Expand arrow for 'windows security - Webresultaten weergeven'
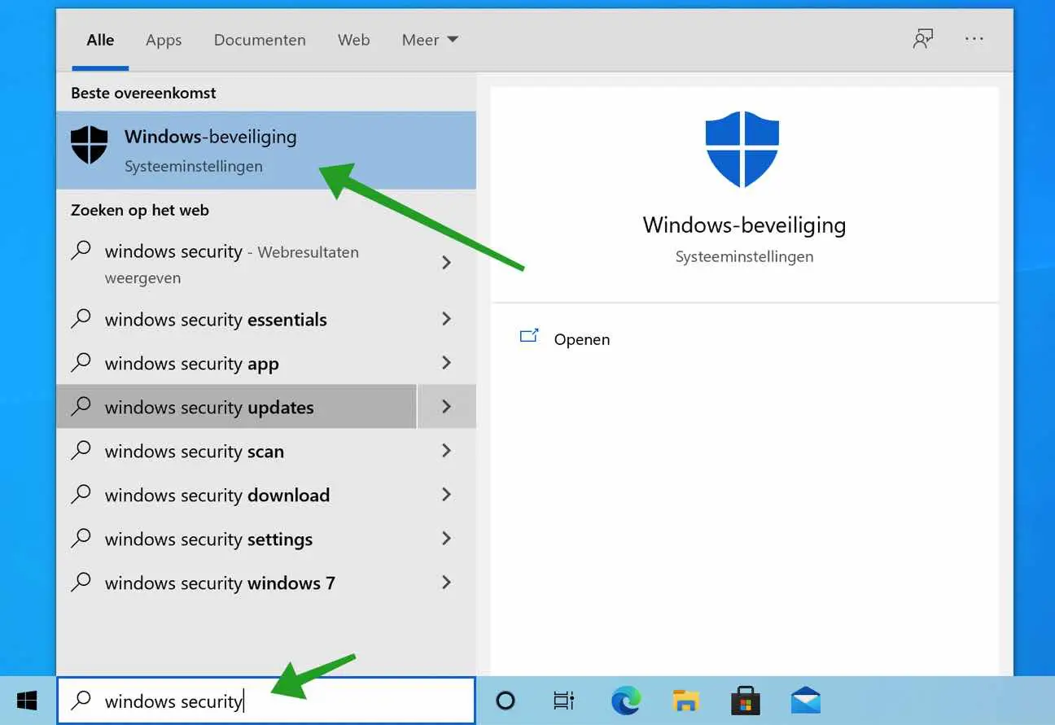The width and height of the screenshot is (1055, 725). click(446, 262)
